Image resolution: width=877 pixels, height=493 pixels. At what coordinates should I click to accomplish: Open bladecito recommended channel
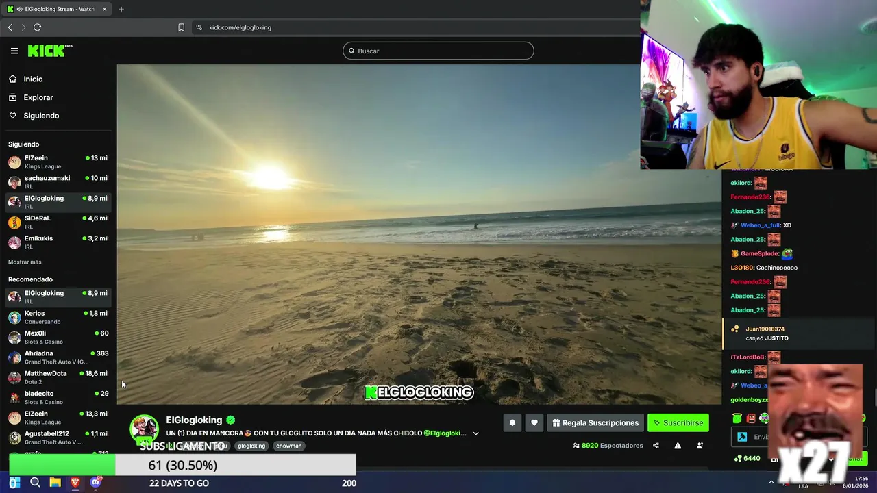(x=58, y=397)
